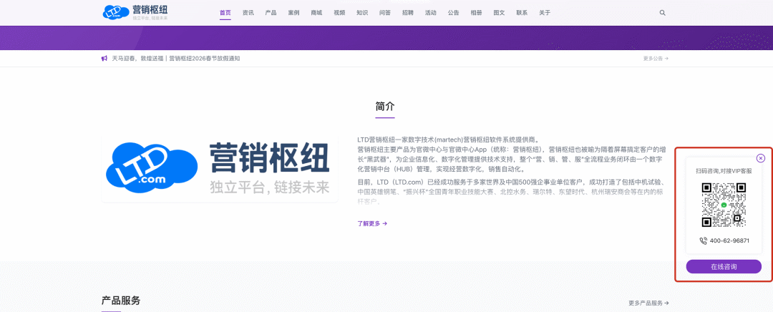Image resolution: width=773 pixels, height=312 pixels.
Task: Click the 更多公告 link
Action: 656,59
